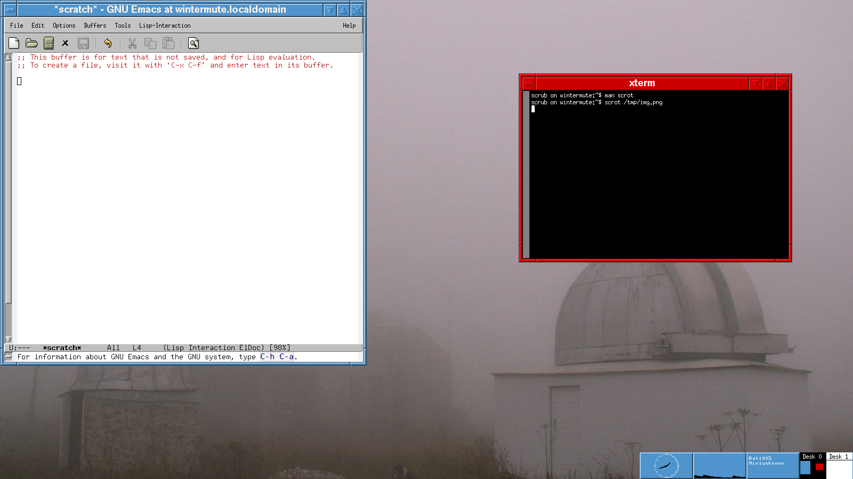Open a file with the folder icon

click(x=31, y=43)
